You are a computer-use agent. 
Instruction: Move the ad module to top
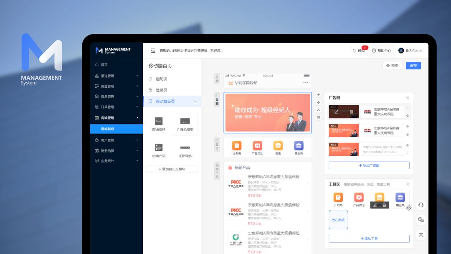[318, 110]
